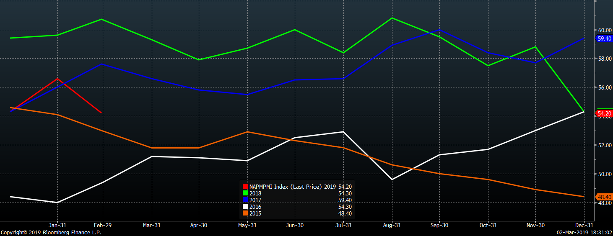613x236 pixels.
Task: Click the red 2019 legend swatch
Action: tap(245, 187)
